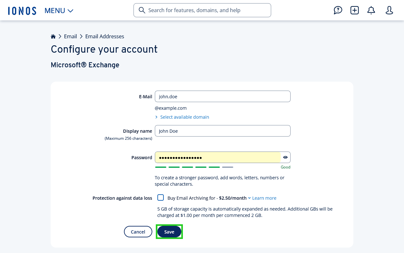Open the account icon in the header

pyautogui.click(x=389, y=10)
